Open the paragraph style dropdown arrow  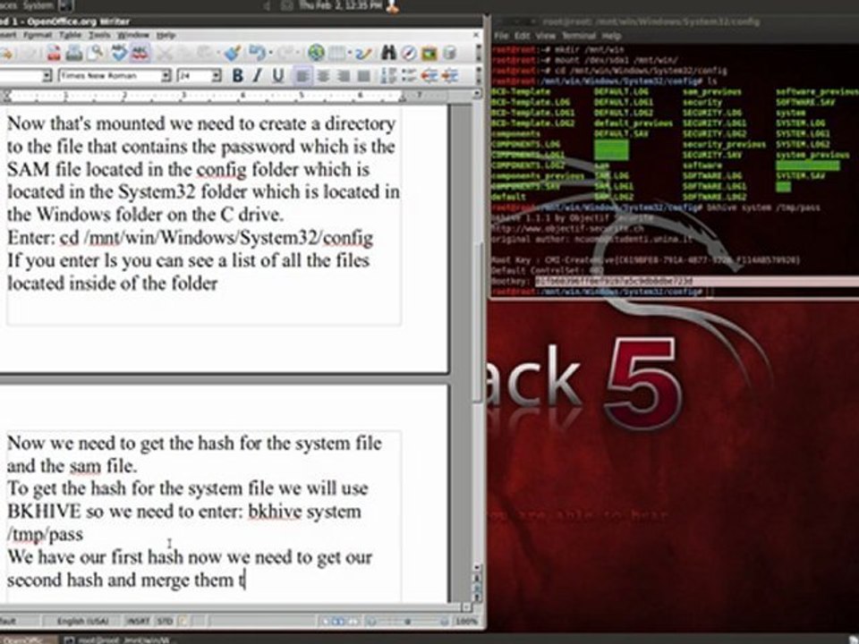[47, 75]
